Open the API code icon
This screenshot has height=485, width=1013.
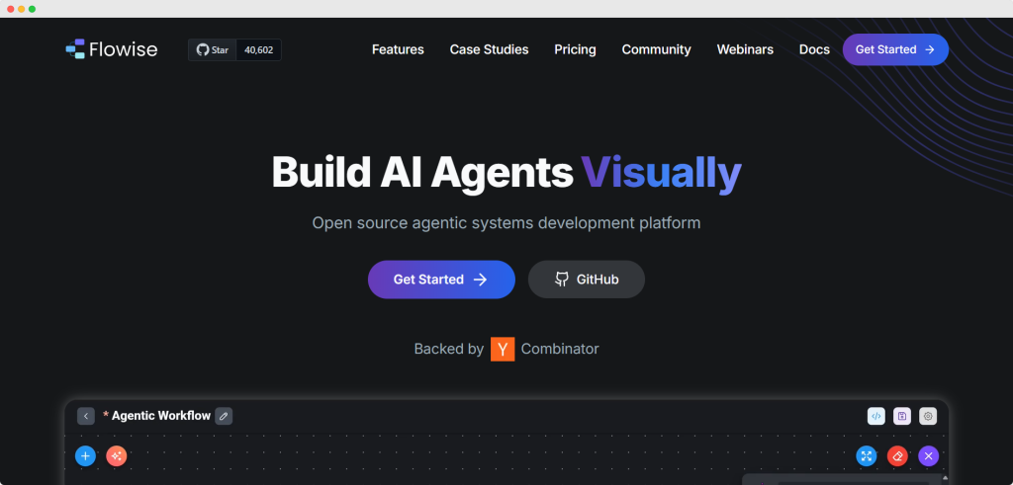[876, 416]
